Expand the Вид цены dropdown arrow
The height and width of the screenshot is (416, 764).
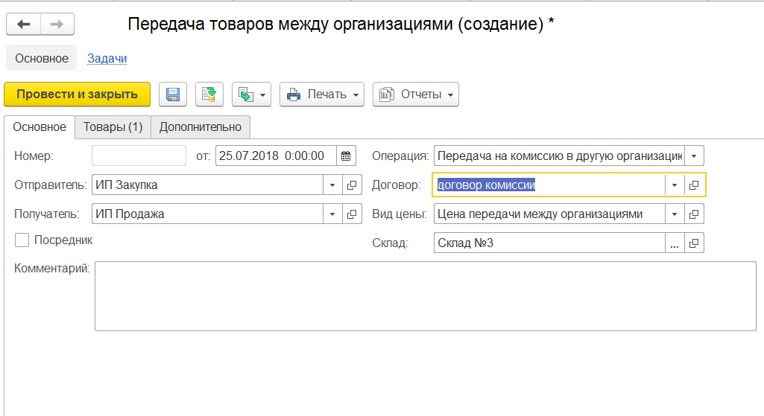pos(675,214)
